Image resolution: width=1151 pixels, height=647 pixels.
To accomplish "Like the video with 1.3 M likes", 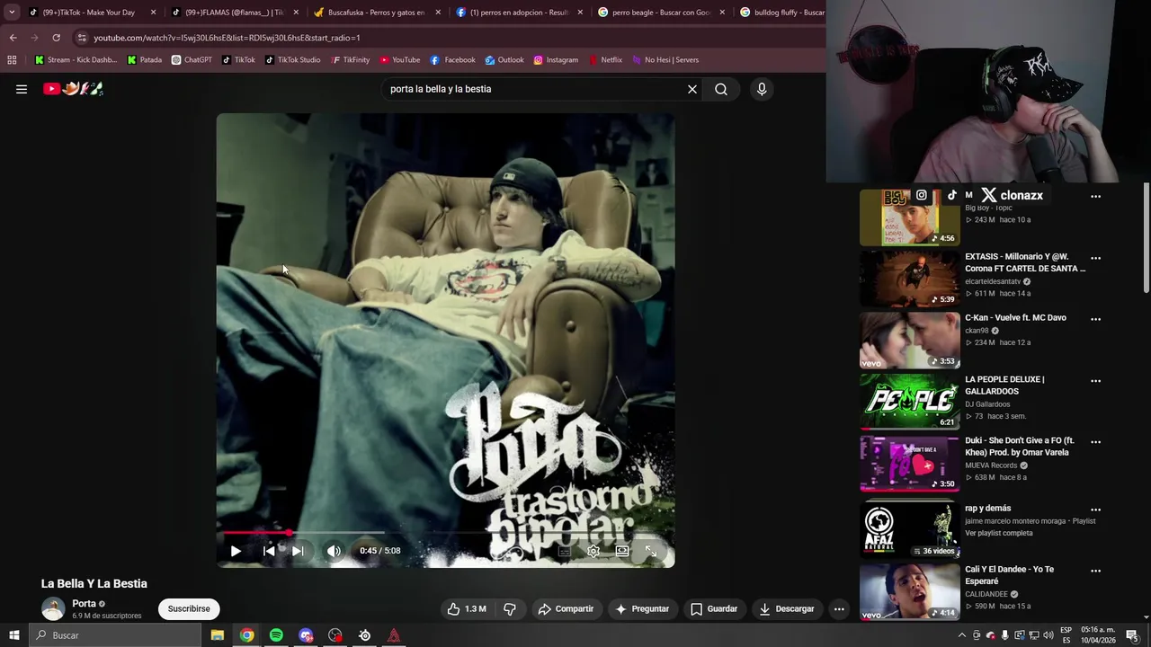I will pyautogui.click(x=467, y=608).
